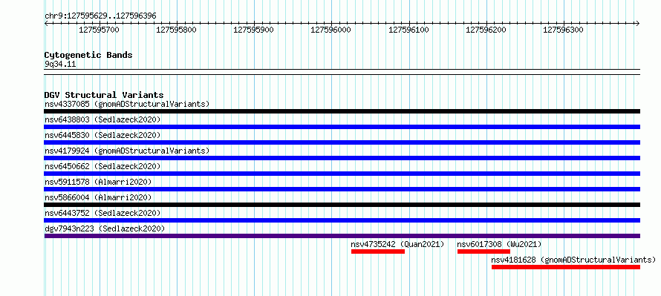The height and width of the screenshot is (296, 661).
Task: Open the nsv6017308 Wu2021 label
Action: coord(500,244)
